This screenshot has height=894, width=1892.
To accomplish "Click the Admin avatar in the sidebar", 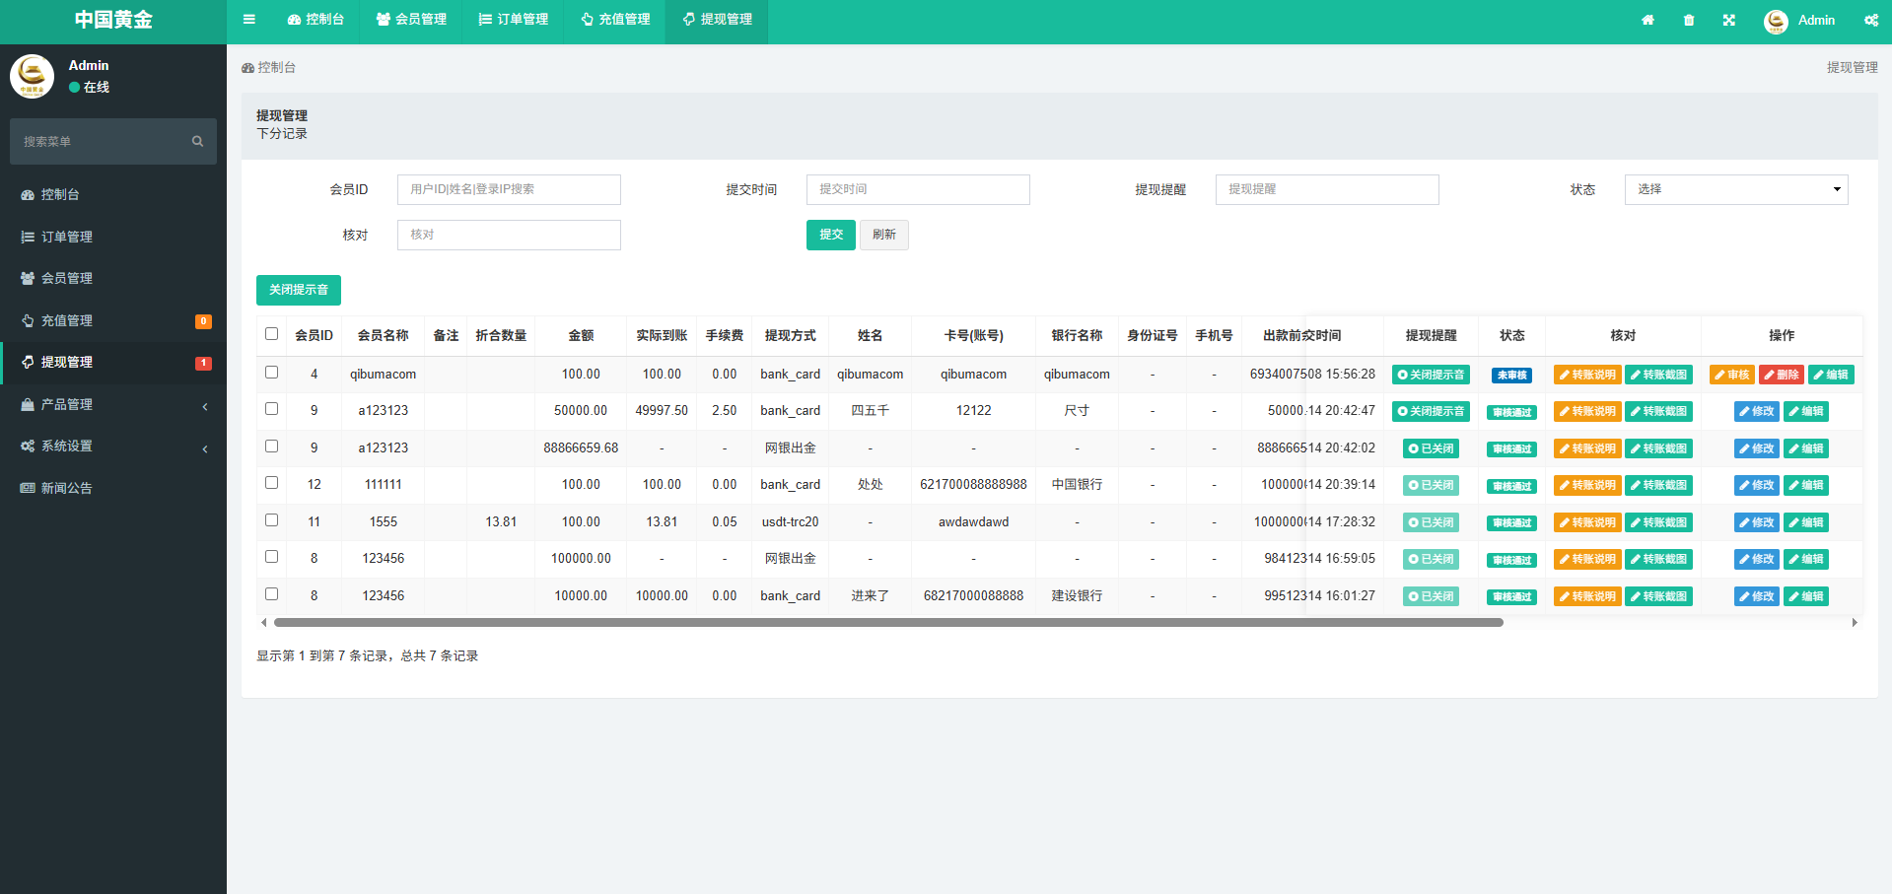I will pos(33,77).
